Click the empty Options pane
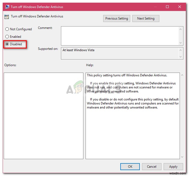 (x=44, y=116)
